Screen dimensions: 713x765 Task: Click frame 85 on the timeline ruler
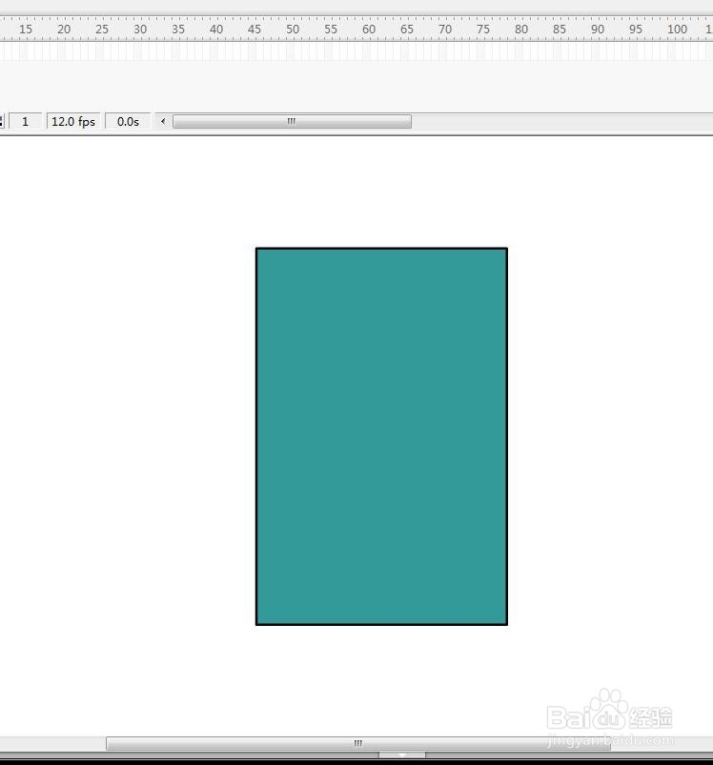click(x=560, y=30)
